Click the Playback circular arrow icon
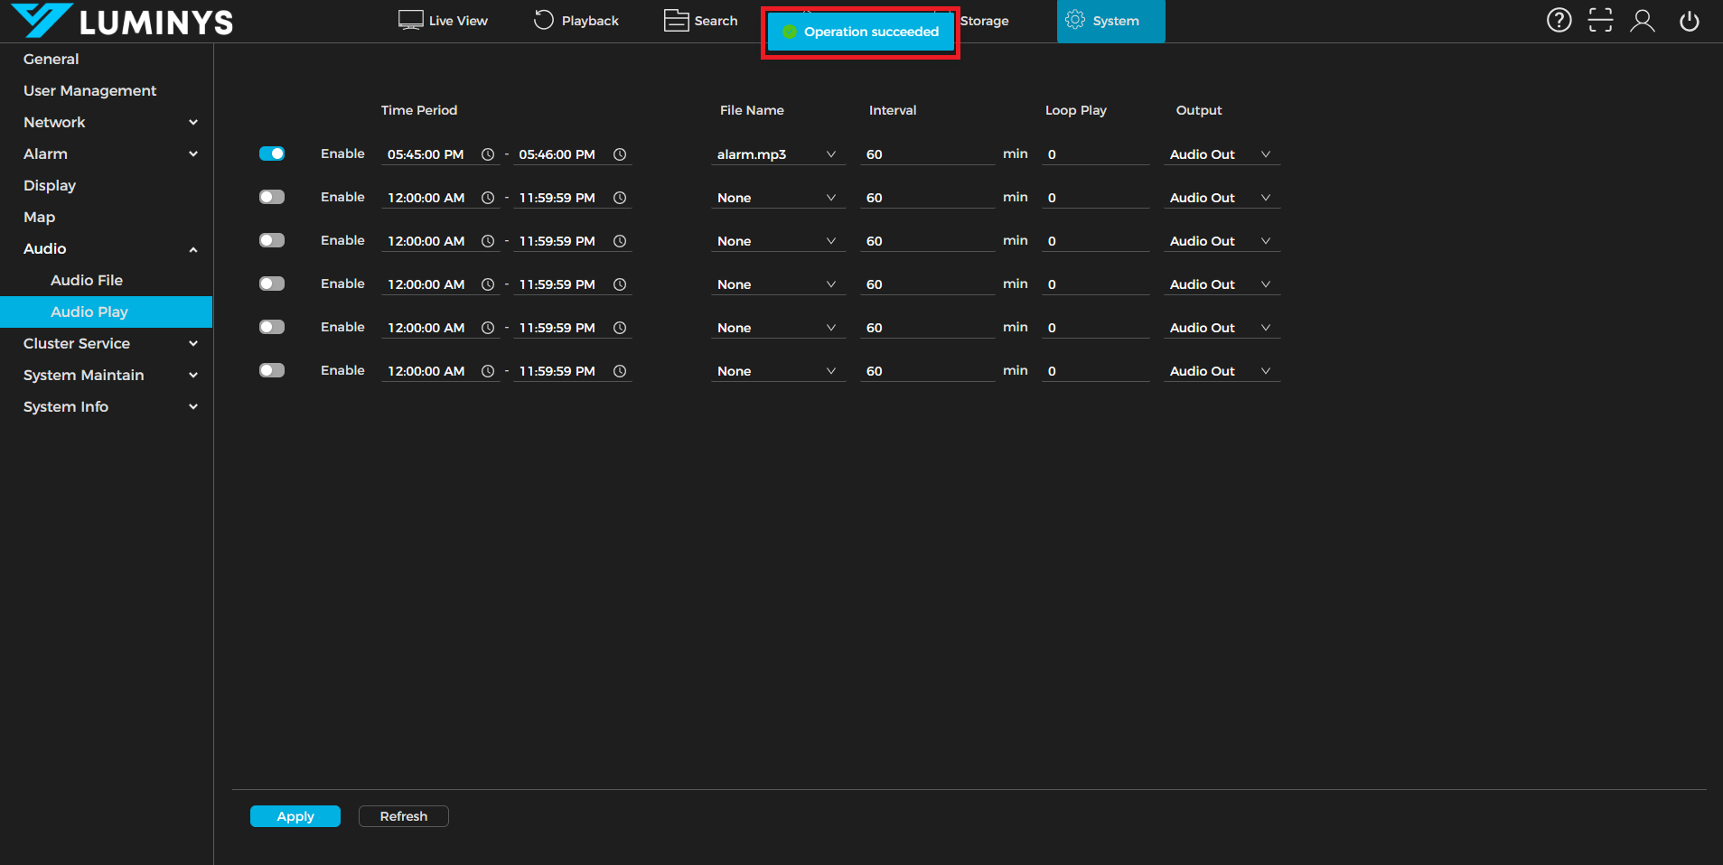 tap(543, 20)
